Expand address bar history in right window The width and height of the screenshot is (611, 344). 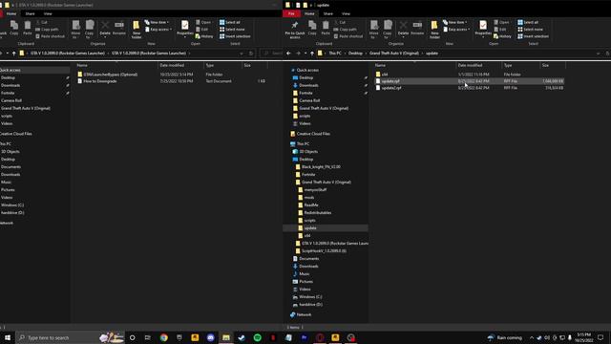(599, 54)
